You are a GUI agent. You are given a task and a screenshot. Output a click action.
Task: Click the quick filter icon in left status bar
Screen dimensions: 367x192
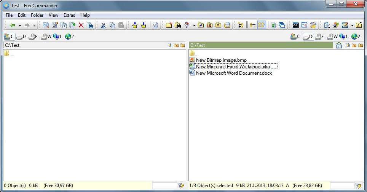(181, 186)
